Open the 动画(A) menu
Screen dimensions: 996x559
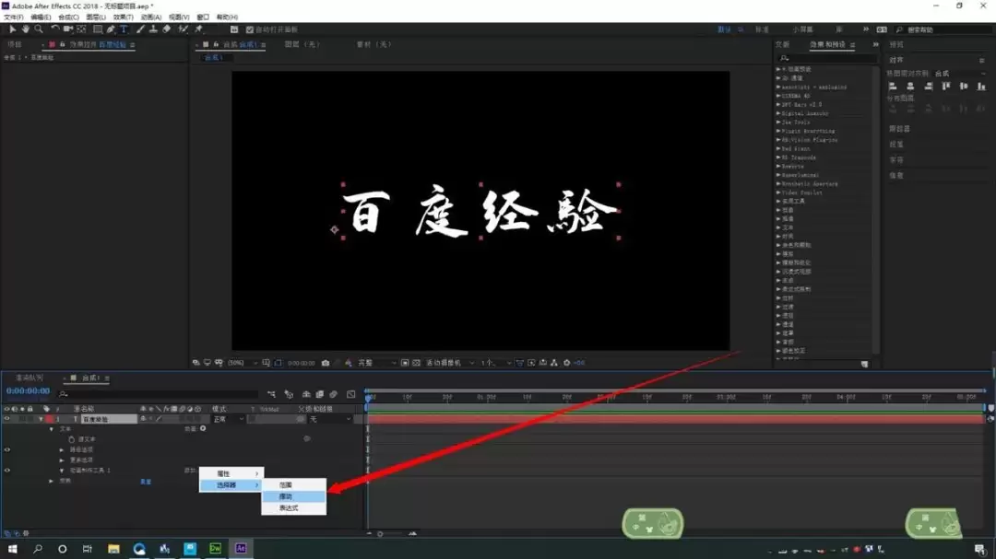[x=151, y=17]
